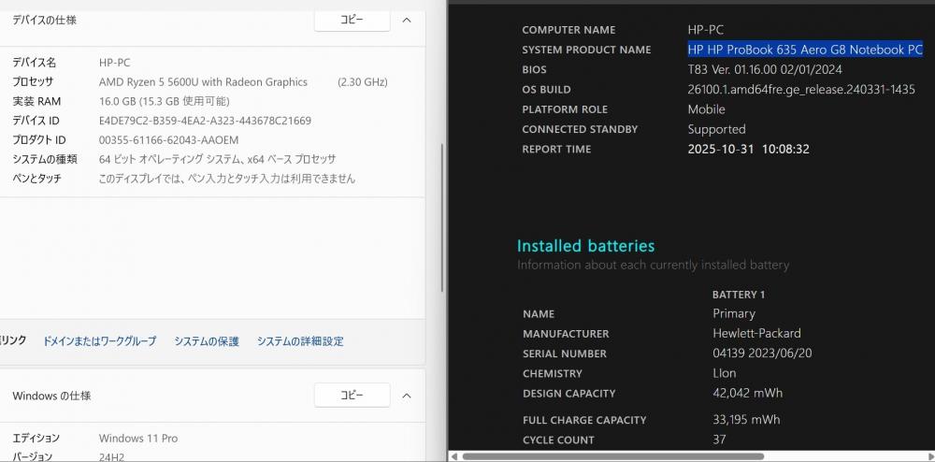Copy the device specifications
This screenshot has height=462, width=935.
(x=352, y=20)
